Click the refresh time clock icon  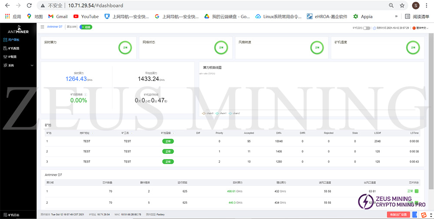pyautogui.click(x=373, y=27)
